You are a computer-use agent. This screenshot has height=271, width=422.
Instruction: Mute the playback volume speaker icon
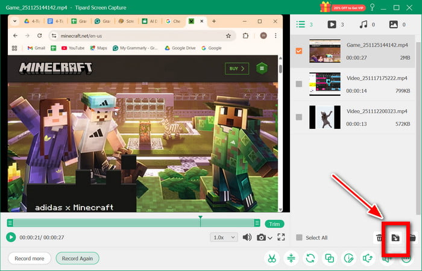tap(247, 237)
